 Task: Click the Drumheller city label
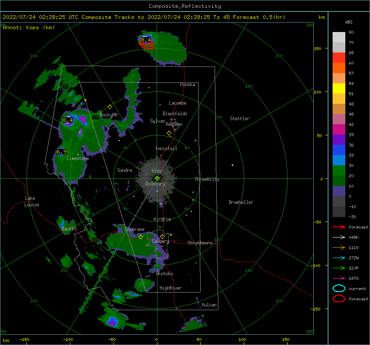241,202
